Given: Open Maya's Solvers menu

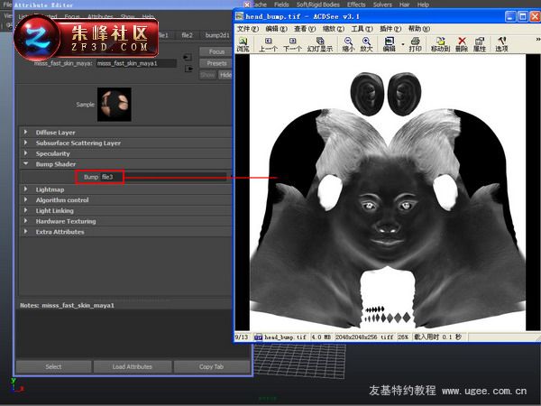Looking at the screenshot, I should click(x=382, y=5).
